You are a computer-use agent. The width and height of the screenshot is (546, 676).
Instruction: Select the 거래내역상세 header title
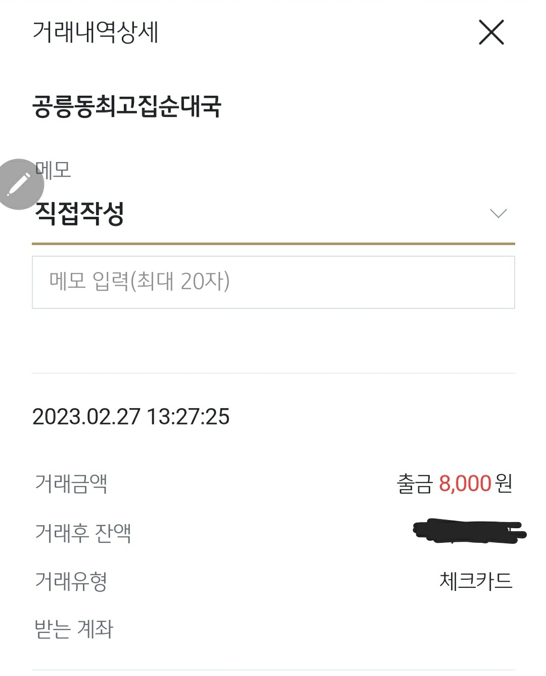coord(96,32)
